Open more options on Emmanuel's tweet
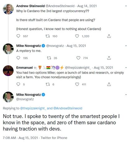Screen dimensions: 127x143 point(126,68)
